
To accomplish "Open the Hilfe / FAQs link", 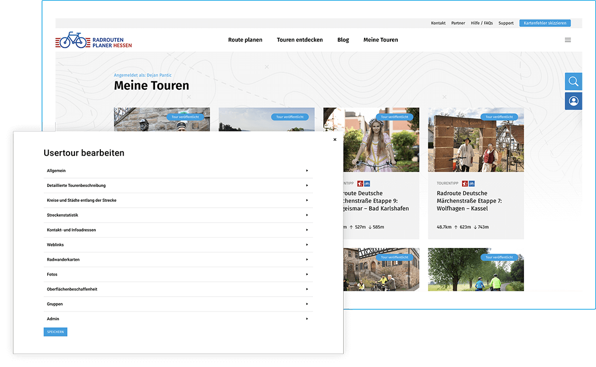I will pos(482,23).
